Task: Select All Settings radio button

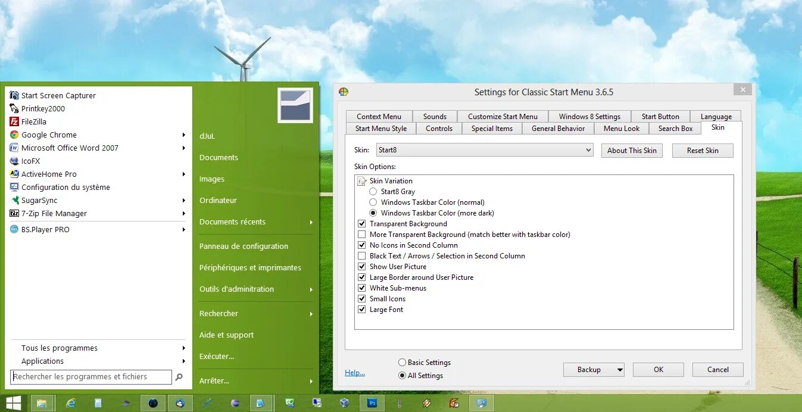Action: pyautogui.click(x=402, y=376)
